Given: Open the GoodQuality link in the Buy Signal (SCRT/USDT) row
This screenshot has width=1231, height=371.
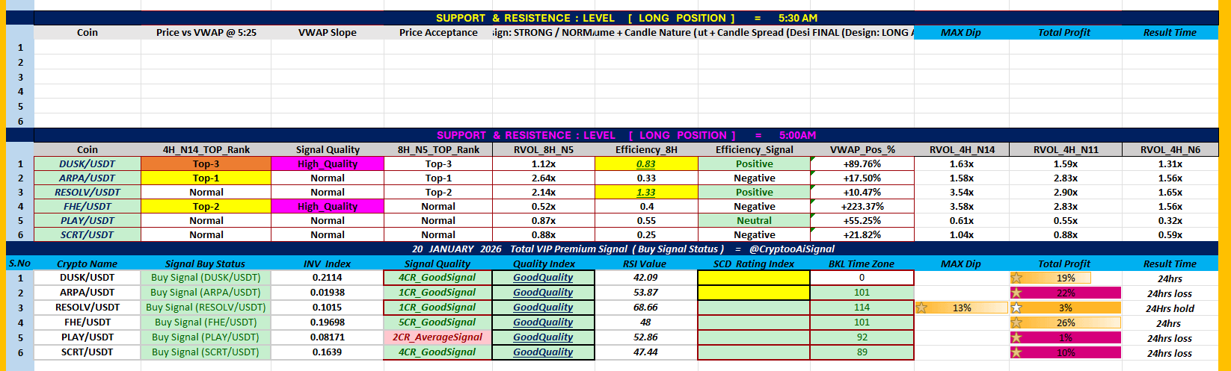Looking at the screenshot, I should coord(543,352).
